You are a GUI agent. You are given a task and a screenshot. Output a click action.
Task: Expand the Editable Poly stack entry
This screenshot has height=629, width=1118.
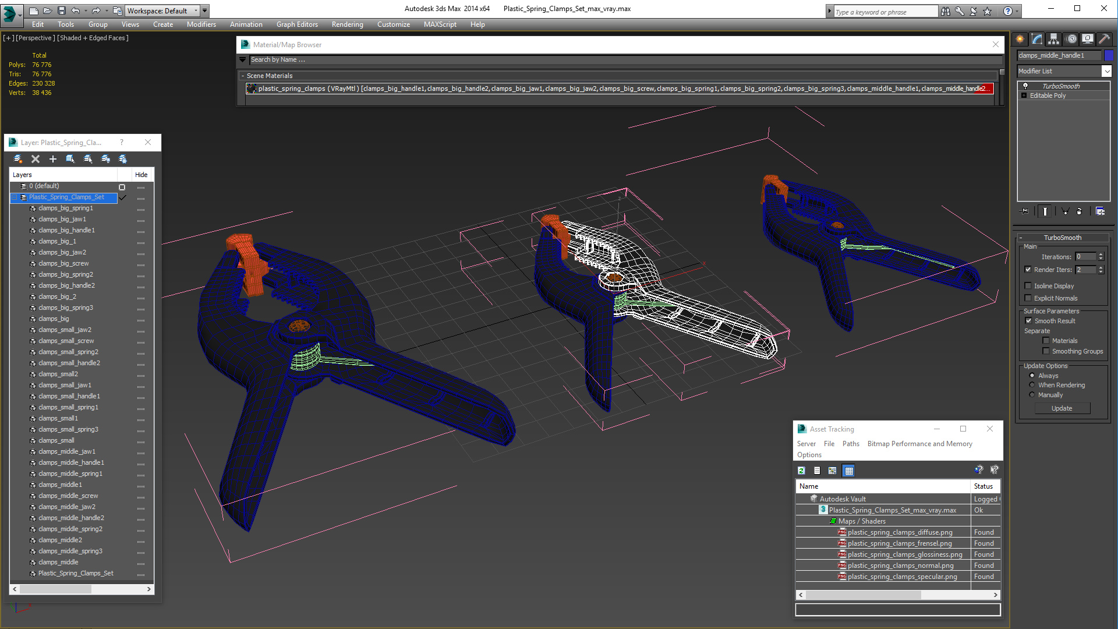point(1024,96)
